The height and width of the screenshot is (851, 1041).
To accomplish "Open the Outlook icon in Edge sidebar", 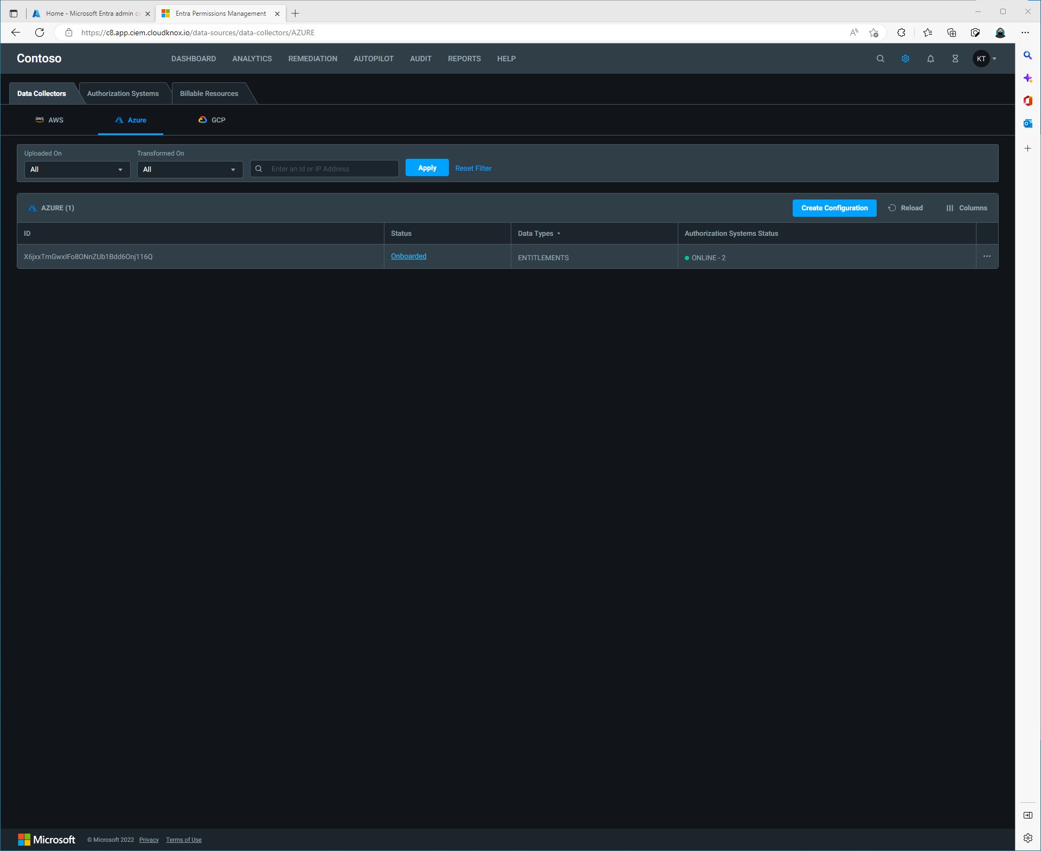I will click(1027, 124).
